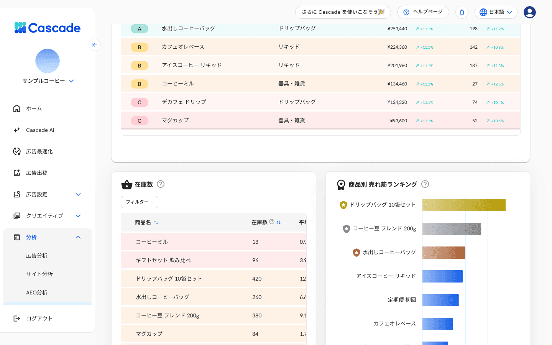Expand クリエイティブ submenu chevron
552x345 pixels.
(x=78, y=216)
